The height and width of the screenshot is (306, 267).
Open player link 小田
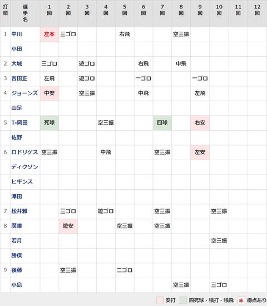[17, 49]
